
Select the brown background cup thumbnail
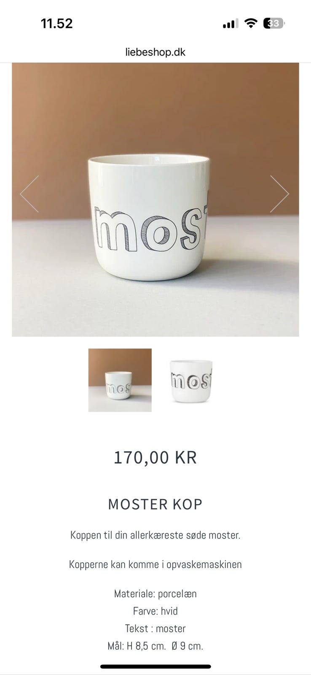[120, 380]
